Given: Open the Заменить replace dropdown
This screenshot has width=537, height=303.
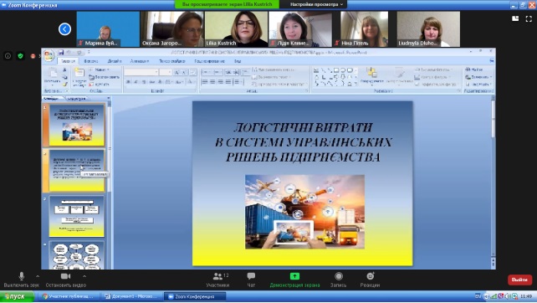Looking at the screenshot, I should click(478, 77).
